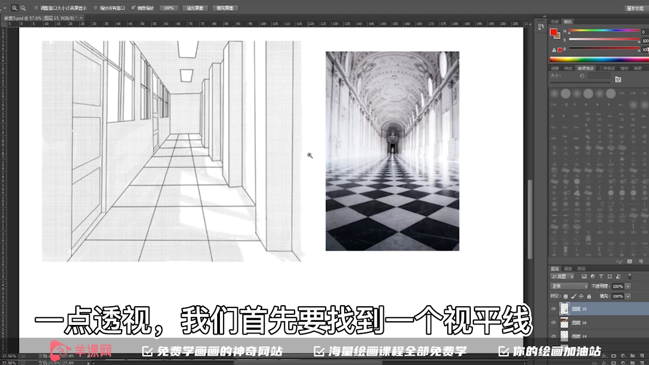The width and height of the screenshot is (649, 365).
Task: Click the pixel layer filter icon
Action: pyautogui.click(x=584, y=276)
